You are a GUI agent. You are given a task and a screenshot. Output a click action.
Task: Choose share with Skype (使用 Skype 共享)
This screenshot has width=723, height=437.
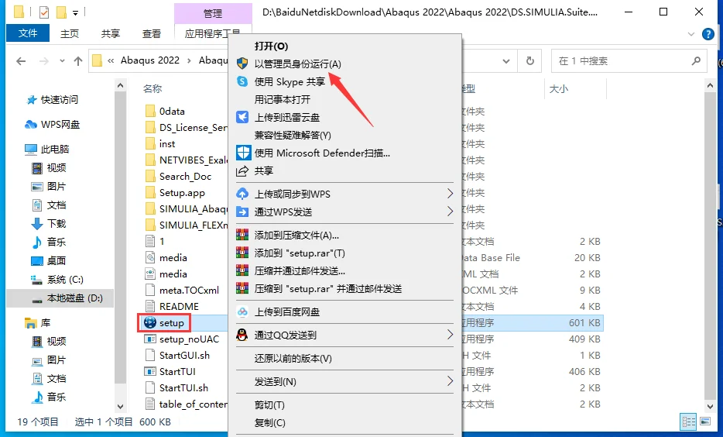tap(290, 81)
